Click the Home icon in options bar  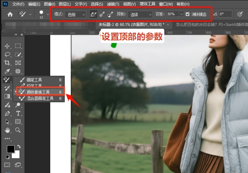tap(10, 14)
